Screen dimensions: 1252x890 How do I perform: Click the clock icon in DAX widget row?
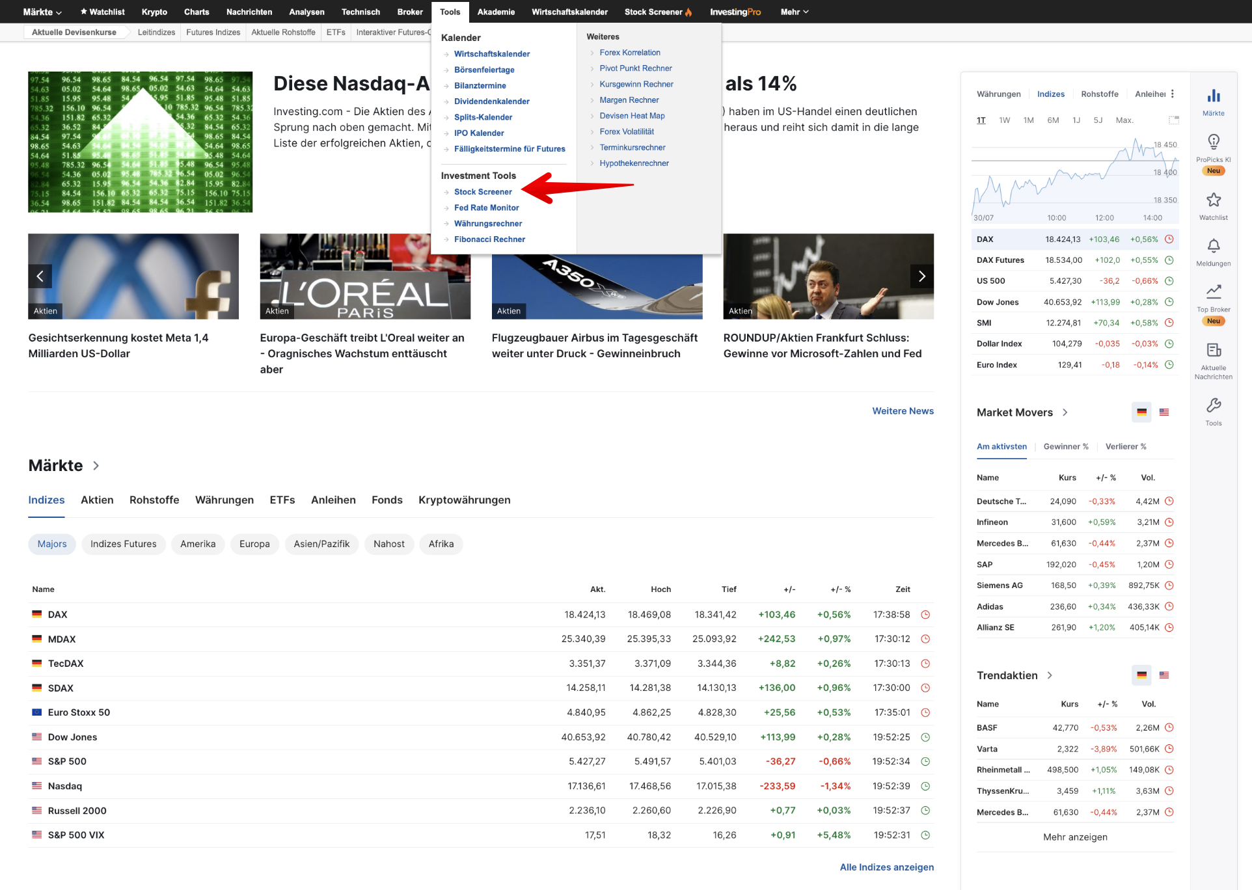[x=1169, y=239]
